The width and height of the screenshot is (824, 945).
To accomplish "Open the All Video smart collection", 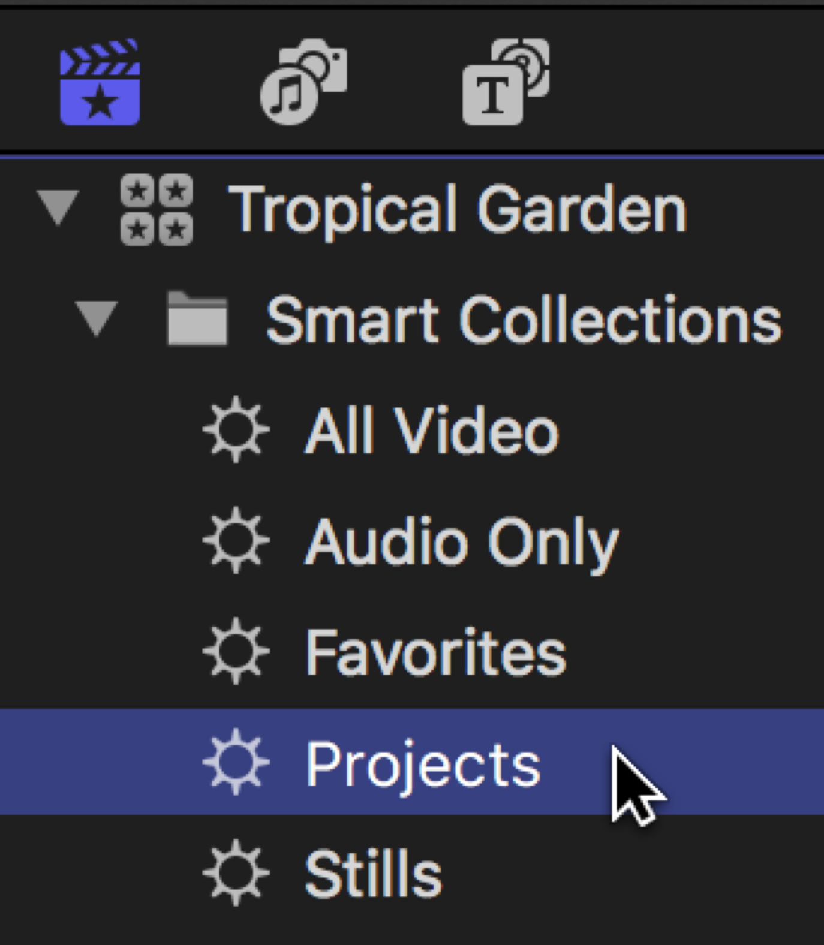I will coord(432,431).
